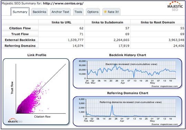Click Citation Flow value 57
The height and width of the screenshot is (130, 186).
click(127, 28)
